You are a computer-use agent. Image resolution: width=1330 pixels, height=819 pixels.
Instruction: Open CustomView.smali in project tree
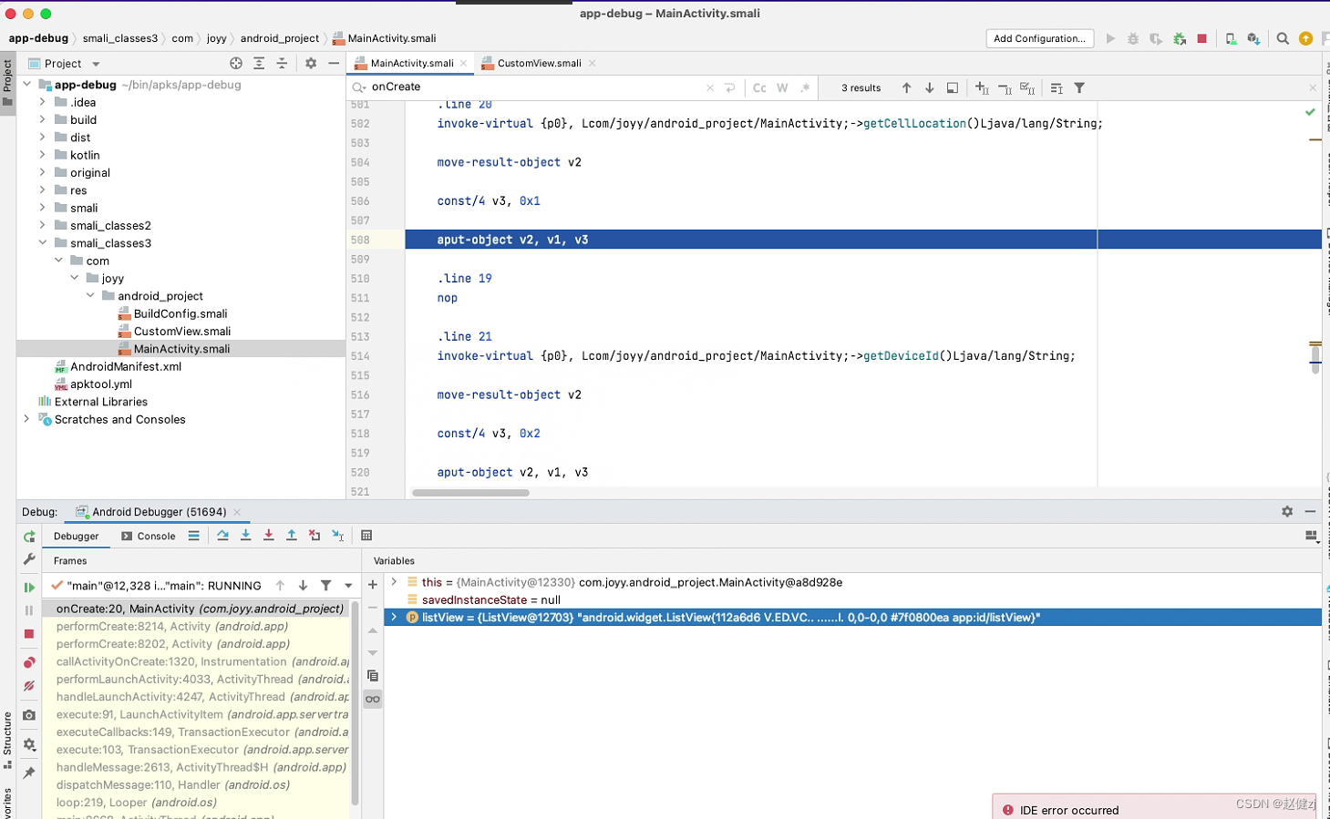181,332
